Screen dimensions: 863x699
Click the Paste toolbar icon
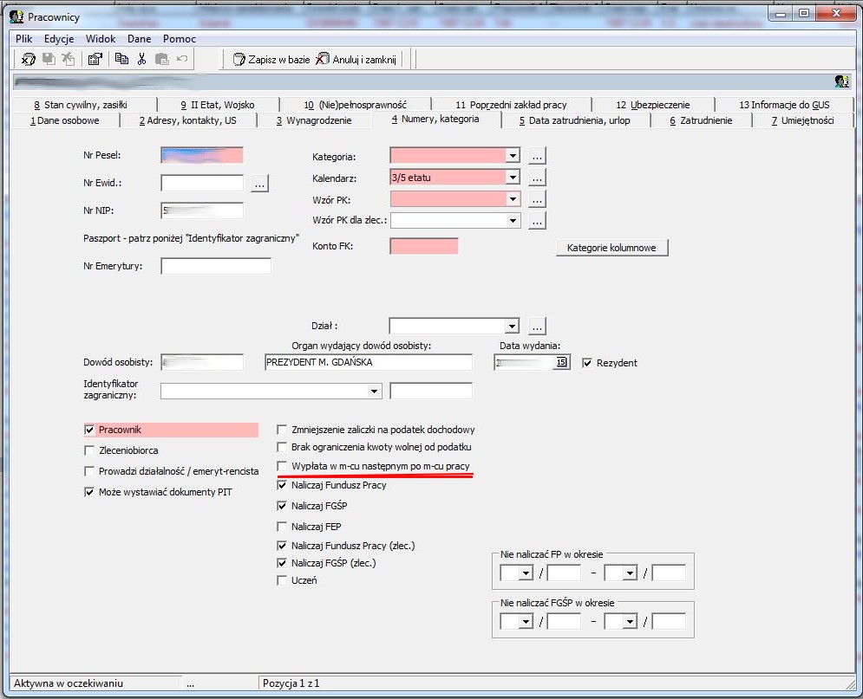click(162, 59)
